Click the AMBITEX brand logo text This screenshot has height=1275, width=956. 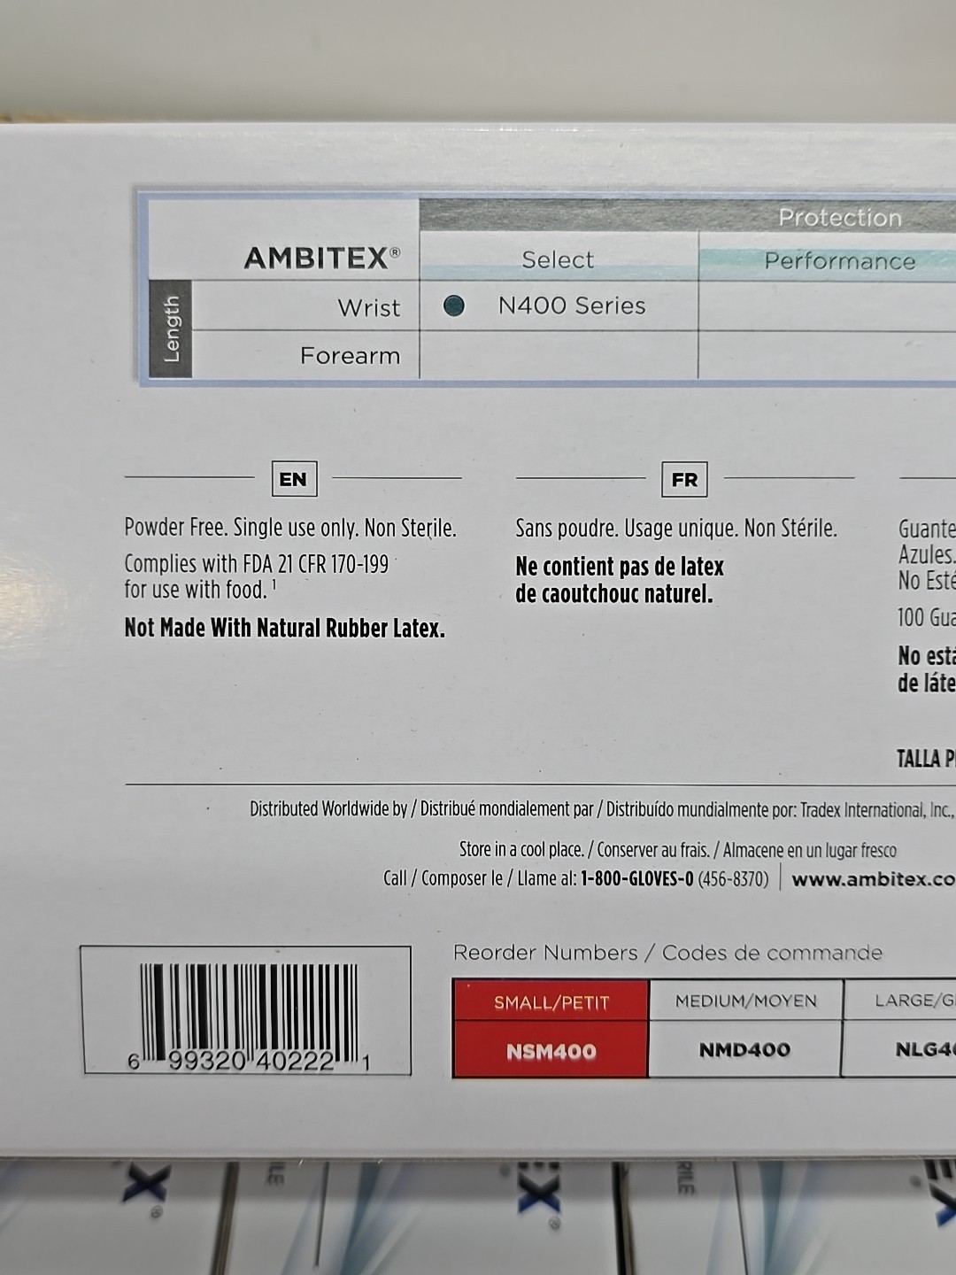[321, 258]
